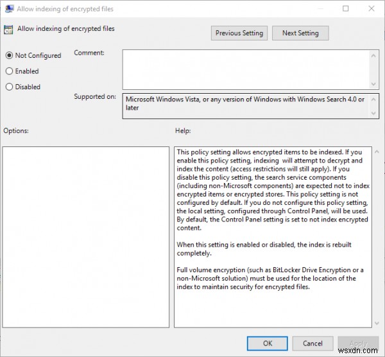Go to Previous Setting
Viewport: 385px width, 357px height.
coord(239,33)
